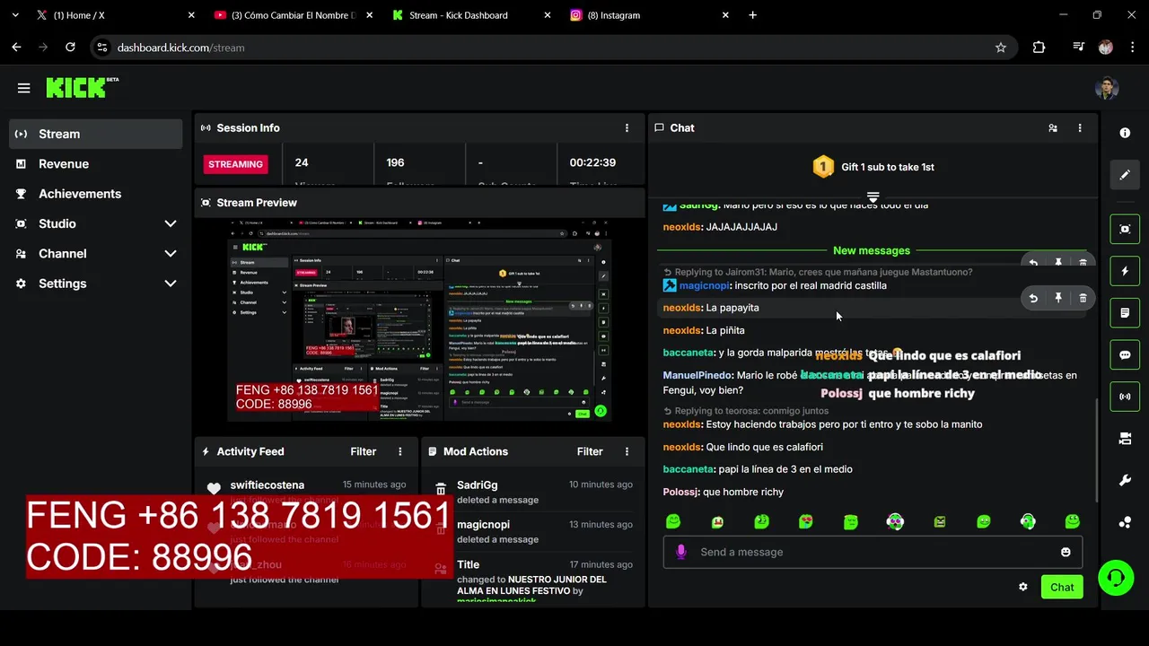Open the emoji picker smiley icon
This screenshot has height=646, width=1149.
pyautogui.click(x=1066, y=552)
